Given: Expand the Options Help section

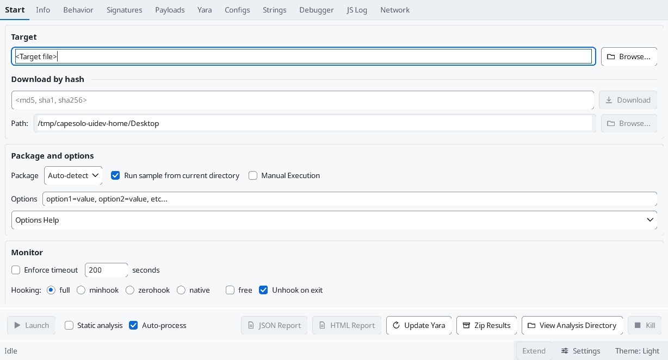Looking at the screenshot, I should 334,220.
